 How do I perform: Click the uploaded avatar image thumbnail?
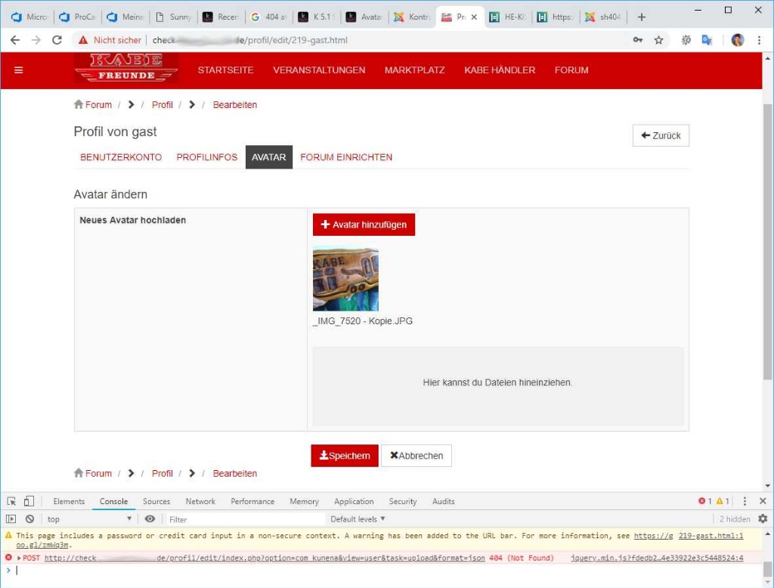pos(345,279)
